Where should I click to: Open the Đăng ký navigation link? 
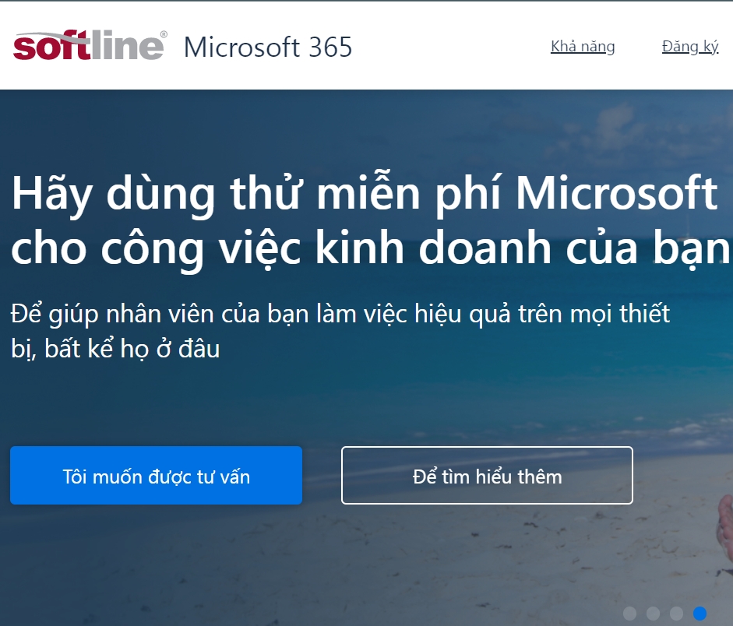690,47
